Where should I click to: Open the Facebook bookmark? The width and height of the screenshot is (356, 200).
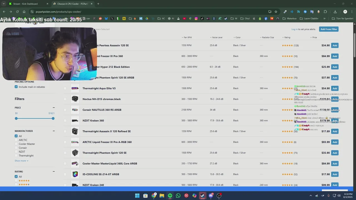coord(266,19)
